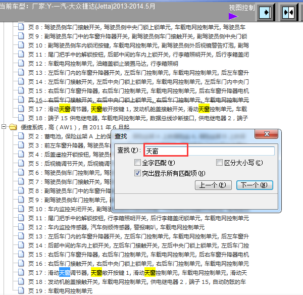Select 页 14 : 左后车门接触开关
Image resolution: width=303 pixels, height=295 pixels.
[138, 82]
